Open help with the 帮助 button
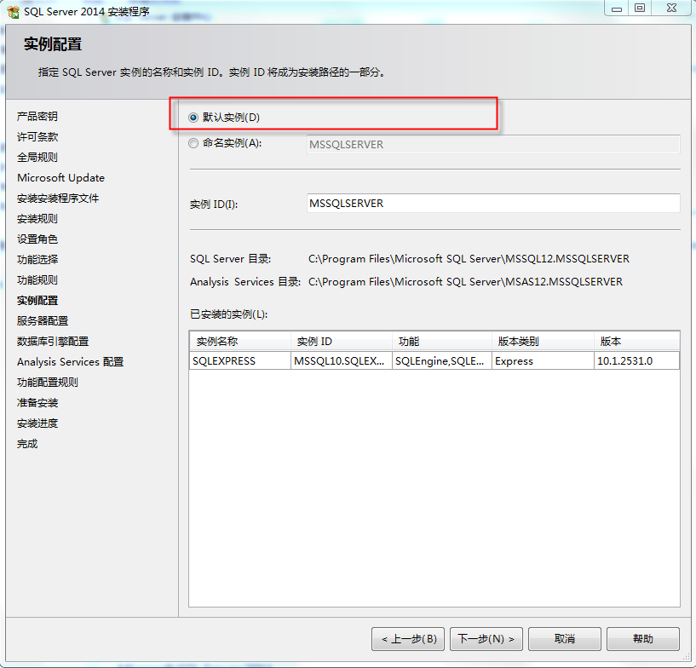This screenshot has width=696, height=668. [642, 639]
